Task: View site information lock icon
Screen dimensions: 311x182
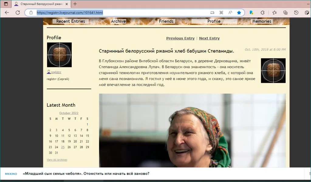Action: (x=31, y=12)
